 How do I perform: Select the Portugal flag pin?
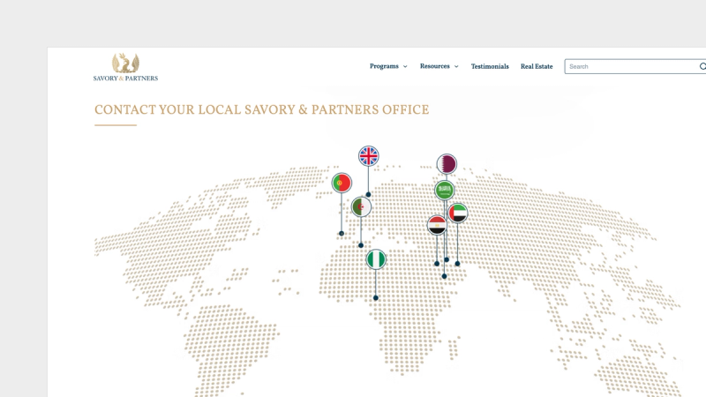342,184
